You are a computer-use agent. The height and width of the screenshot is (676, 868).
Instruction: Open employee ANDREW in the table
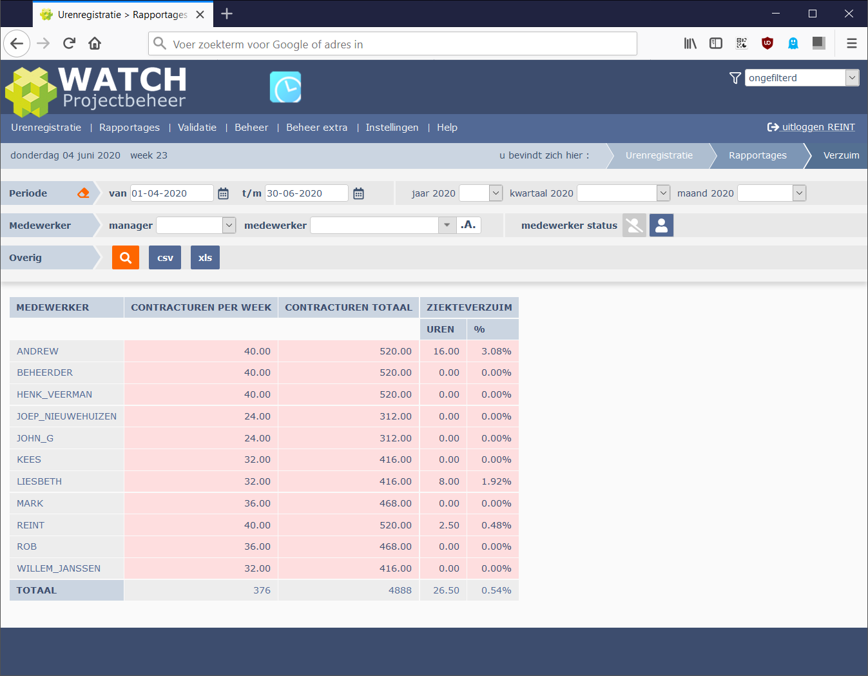(37, 351)
